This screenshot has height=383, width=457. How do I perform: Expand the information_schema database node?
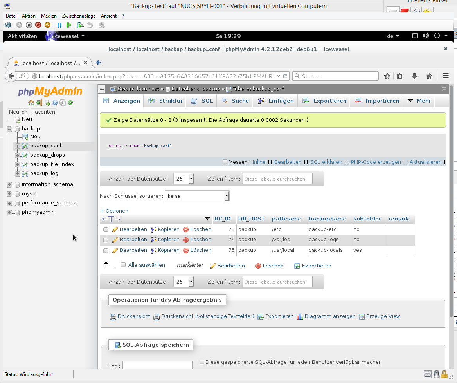tap(9, 184)
